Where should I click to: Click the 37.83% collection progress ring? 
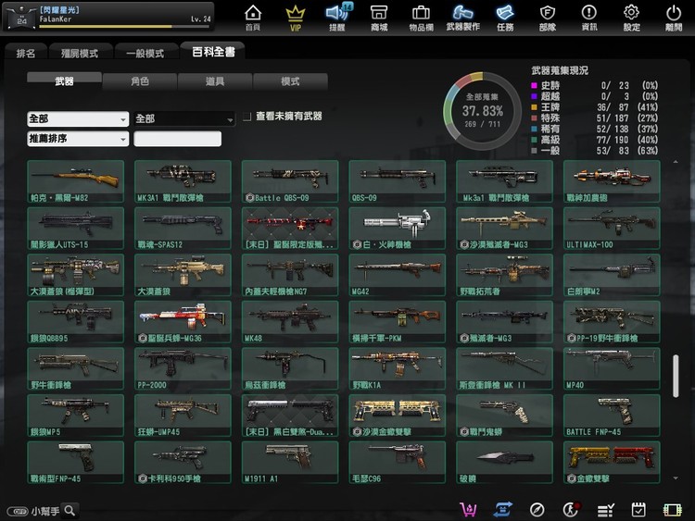coord(482,111)
